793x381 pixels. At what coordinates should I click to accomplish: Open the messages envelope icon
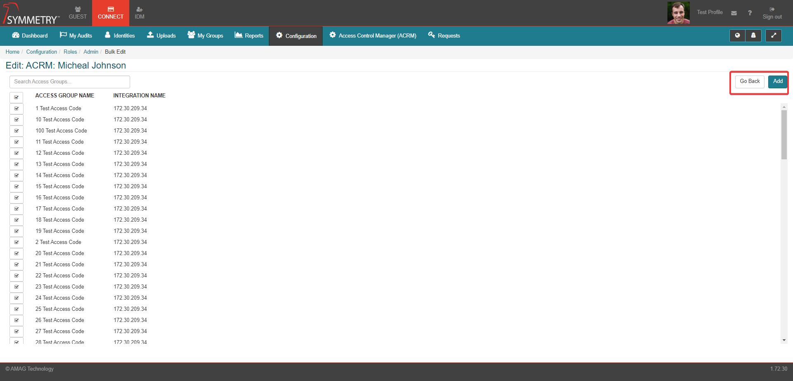734,13
